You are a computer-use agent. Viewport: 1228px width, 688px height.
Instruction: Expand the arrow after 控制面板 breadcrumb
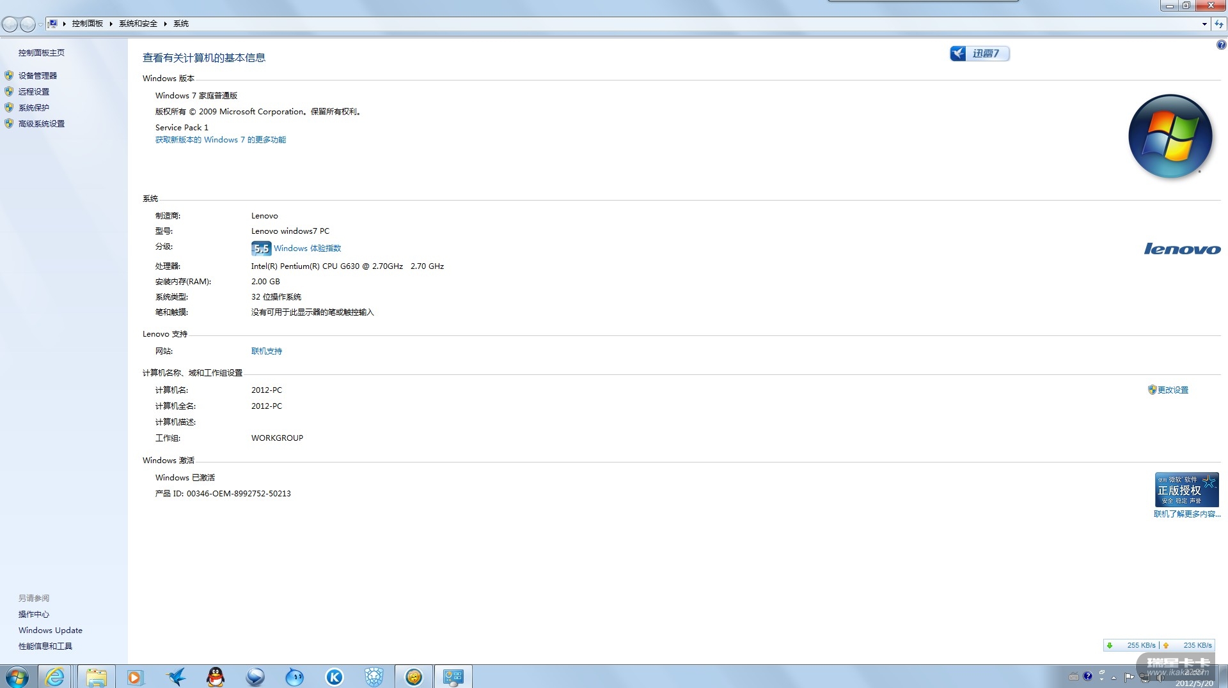tap(111, 24)
